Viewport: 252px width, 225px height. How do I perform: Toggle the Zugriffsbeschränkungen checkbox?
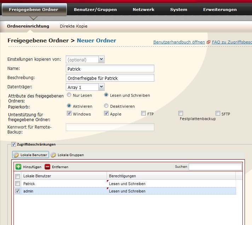(x=13, y=144)
